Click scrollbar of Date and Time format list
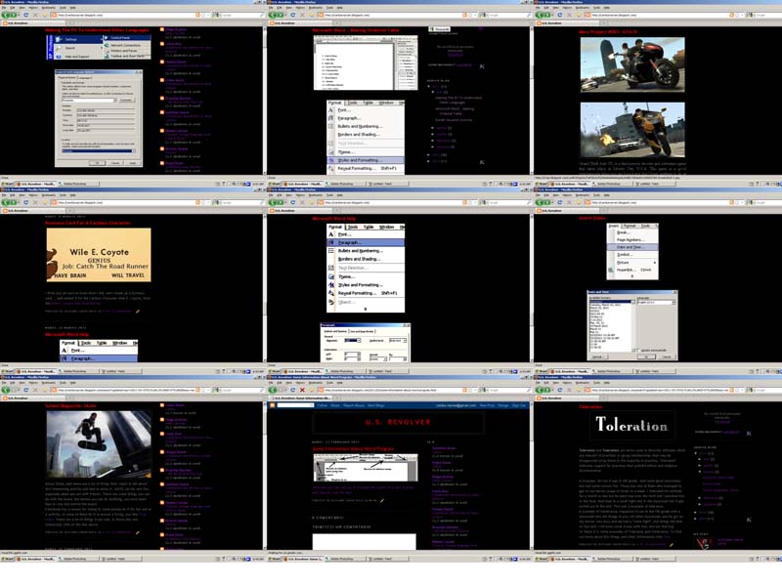This screenshot has height=586, width=782. coord(633,324)
